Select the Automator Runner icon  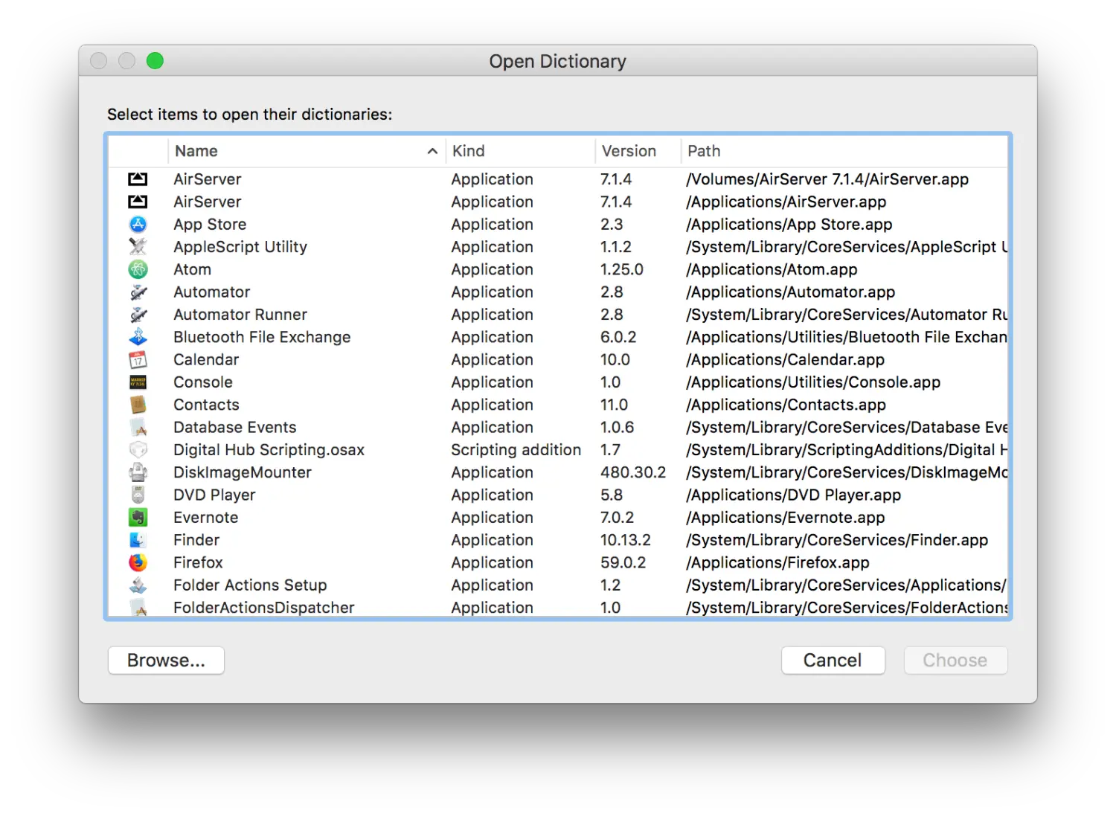pyautogui.click(x=138, y=315)
